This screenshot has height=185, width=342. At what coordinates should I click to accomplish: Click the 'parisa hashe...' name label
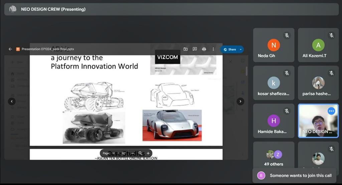[x=317, y=94]
